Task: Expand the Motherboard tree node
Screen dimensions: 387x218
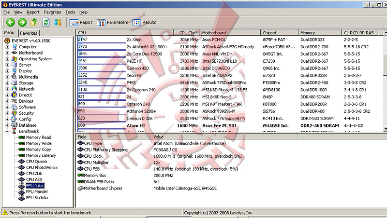Action: click(7, 53)
